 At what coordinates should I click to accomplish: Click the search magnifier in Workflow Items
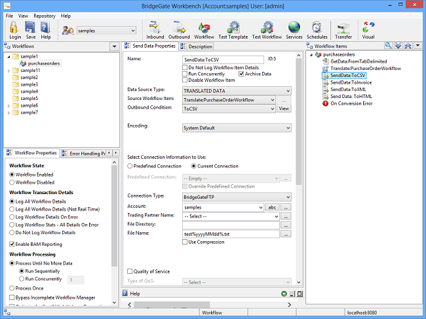tap(389, 46)
